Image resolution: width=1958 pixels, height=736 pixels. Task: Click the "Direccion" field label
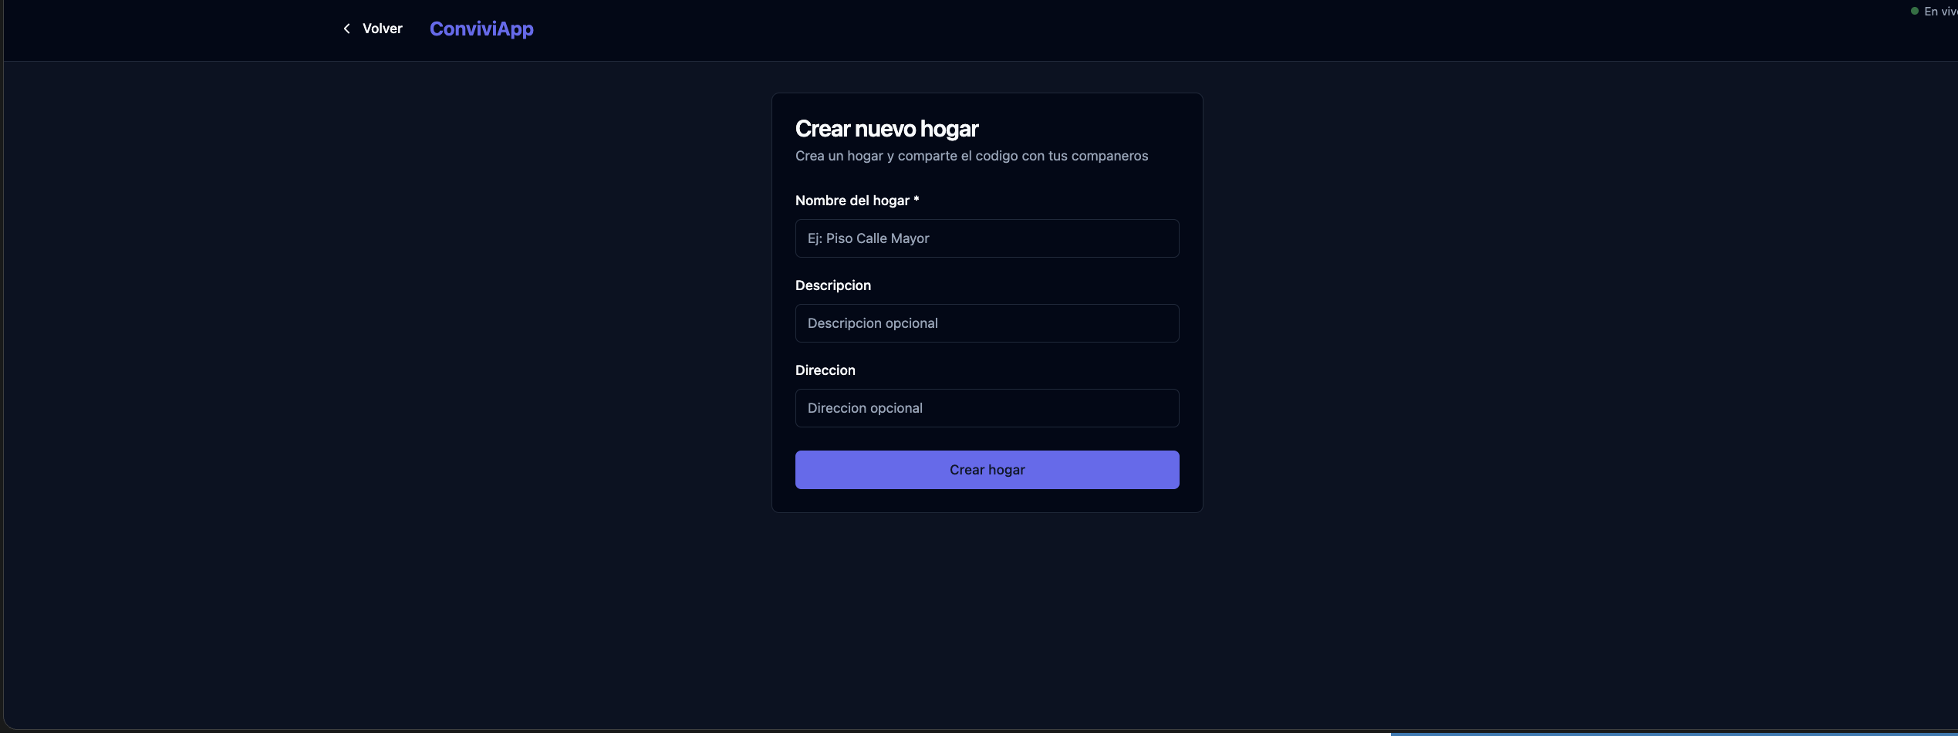pos(825,370)
